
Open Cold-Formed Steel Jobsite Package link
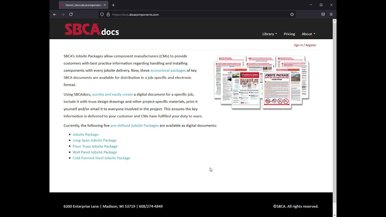click(x=101, y=158)
